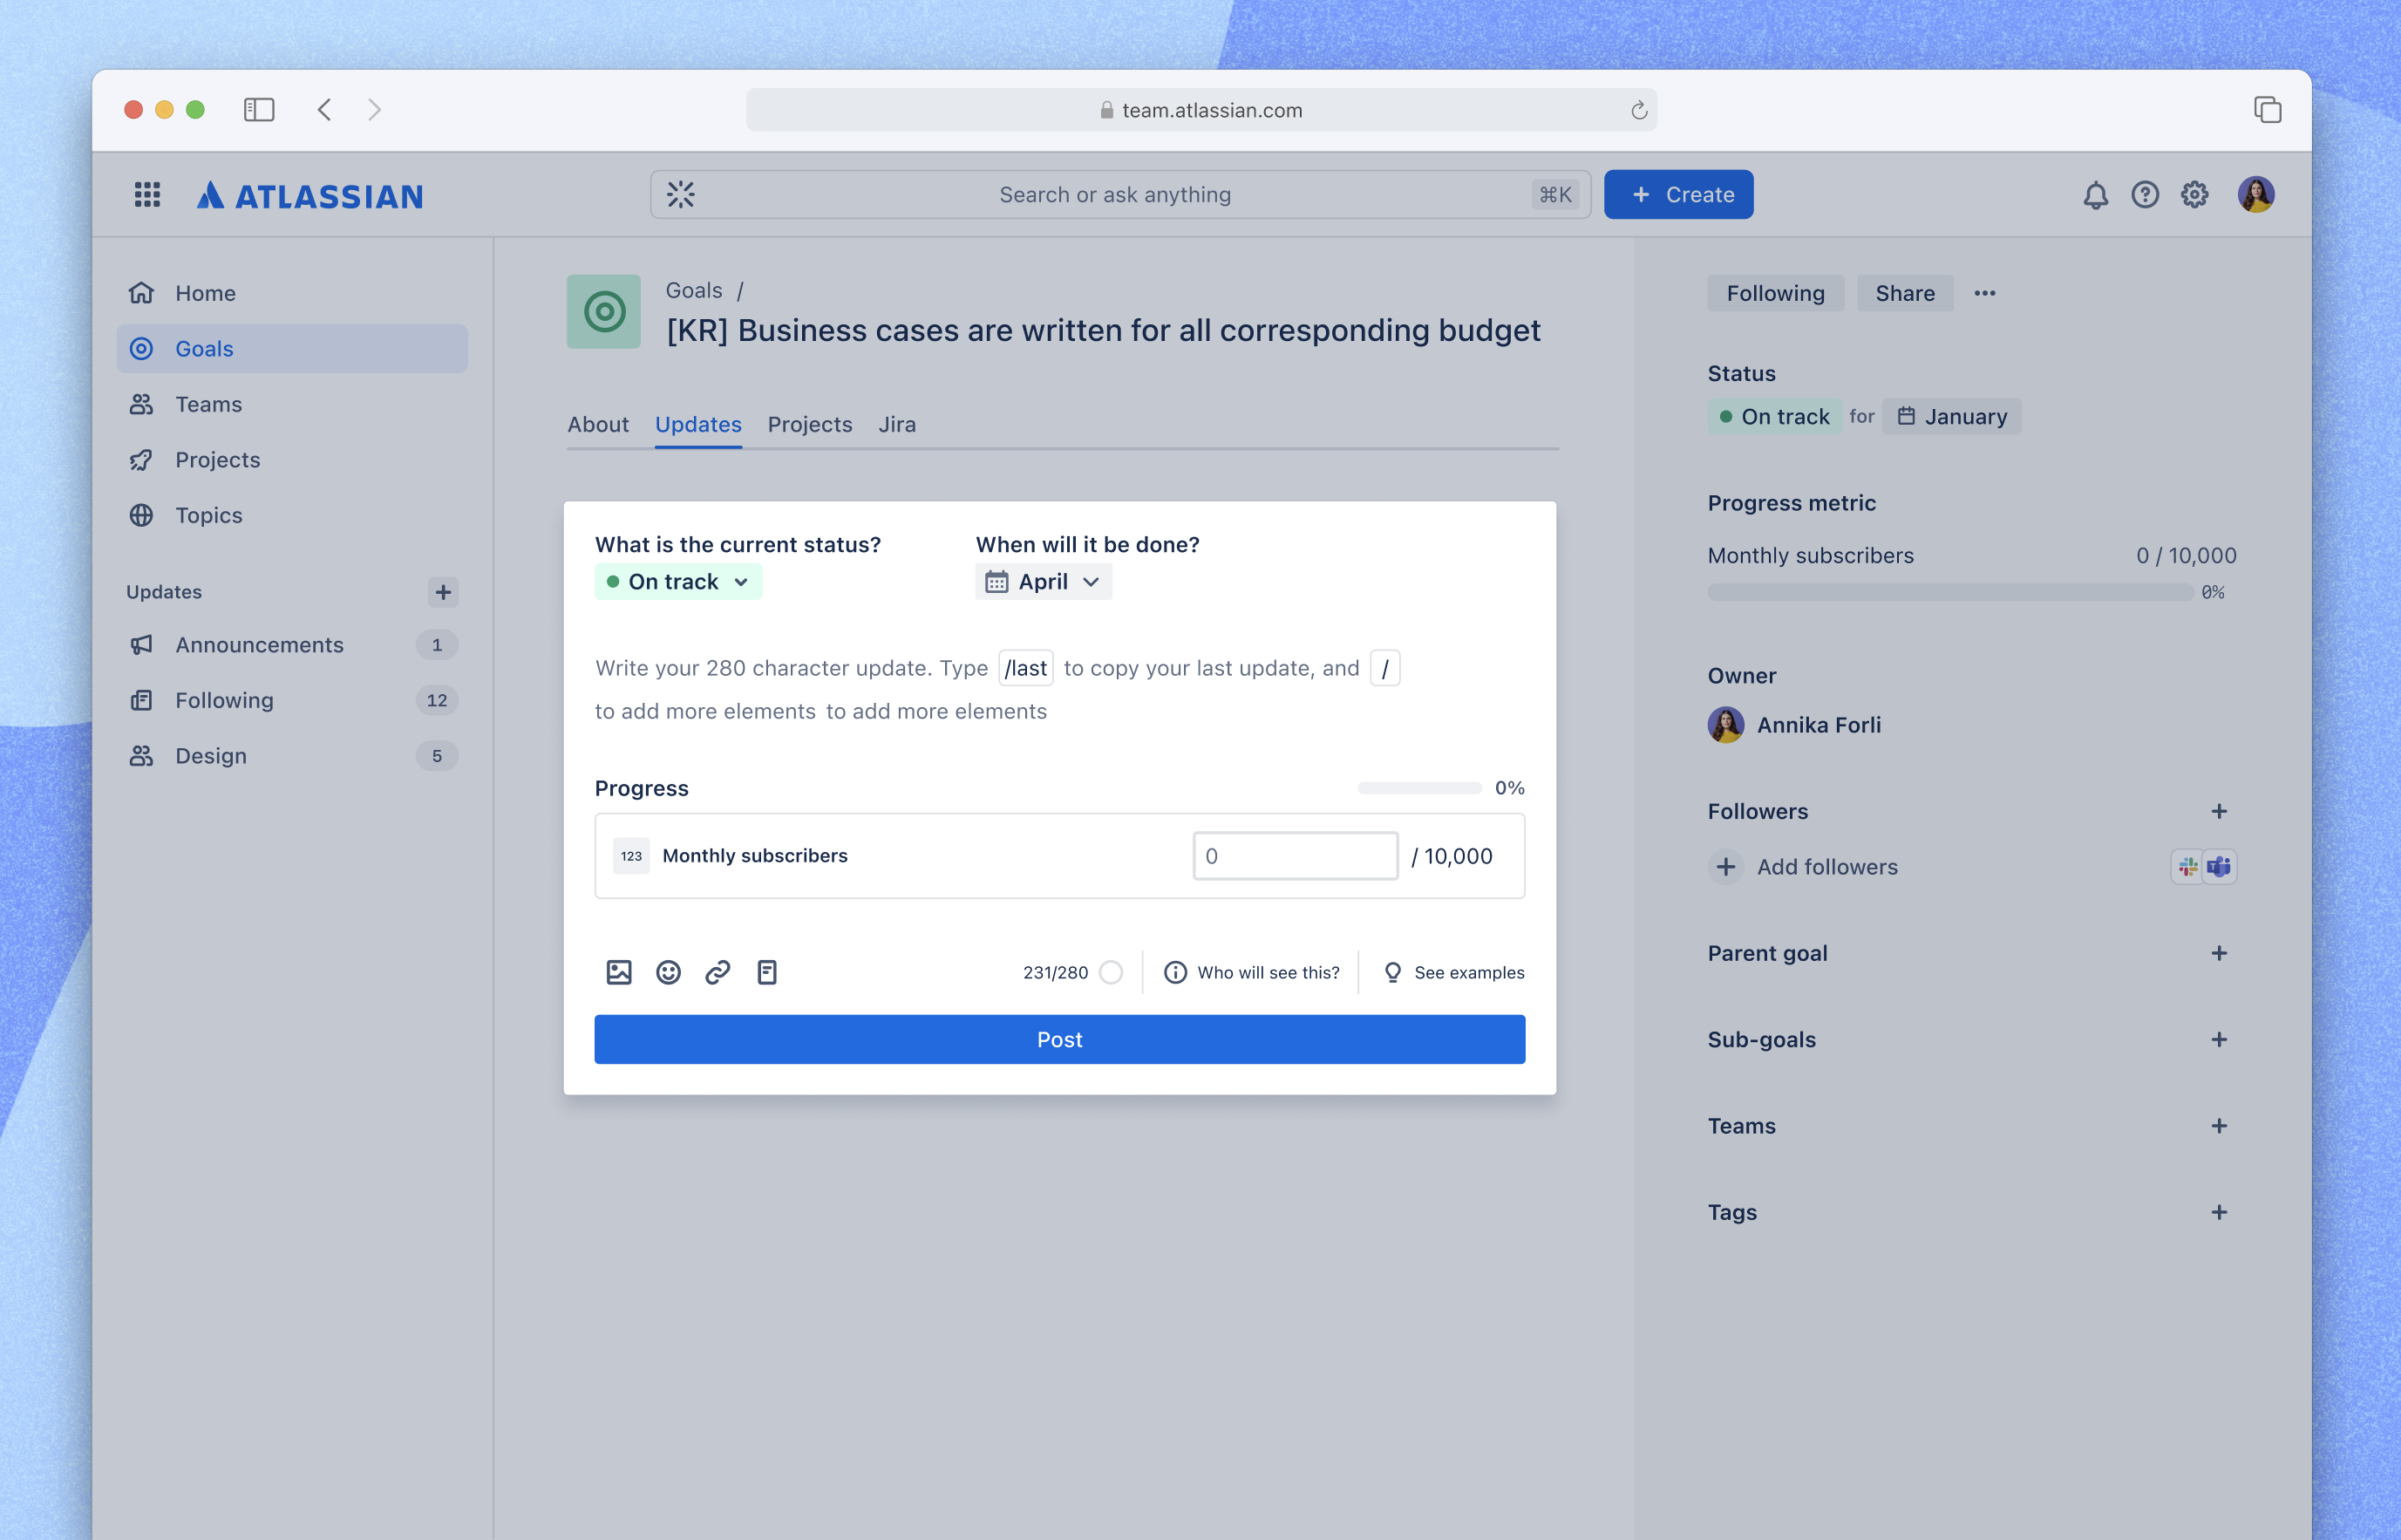2401x1540 pixels.
Task: Open the profile avatar in top bar
Action: (2256, 195)
